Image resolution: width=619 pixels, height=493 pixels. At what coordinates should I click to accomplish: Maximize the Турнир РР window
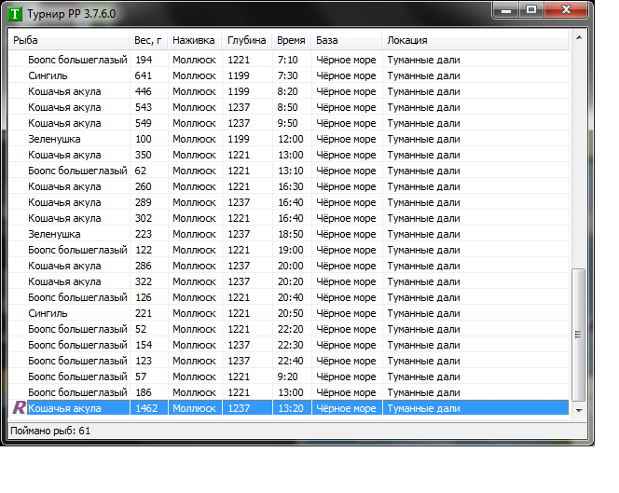click(x=531, y=10)
